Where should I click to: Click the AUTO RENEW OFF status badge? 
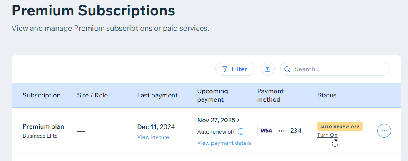(340, 126)
